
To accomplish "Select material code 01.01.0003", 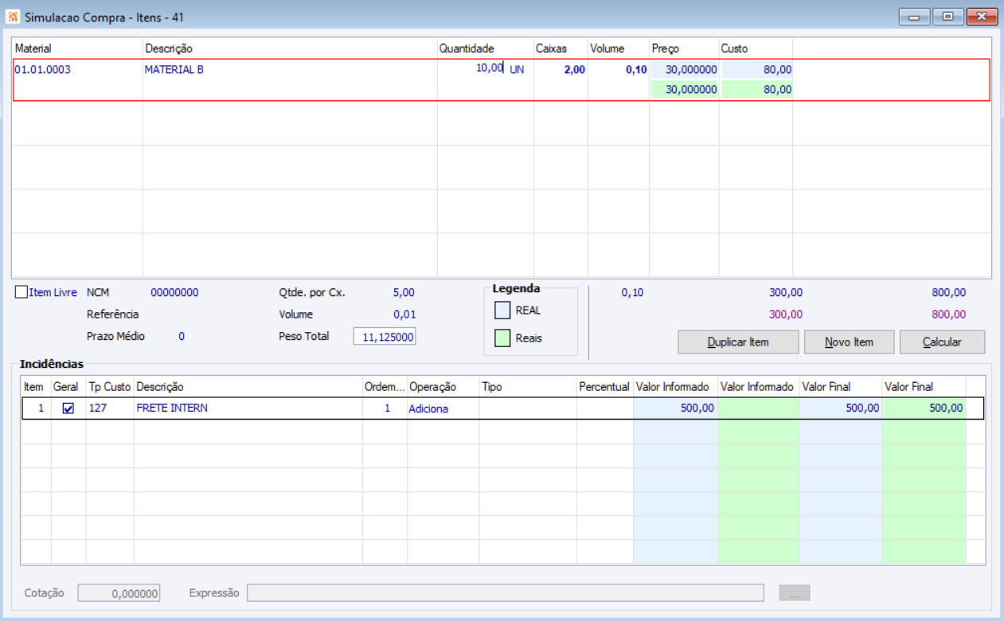I will pyautogui.click(x=43, y=70).
